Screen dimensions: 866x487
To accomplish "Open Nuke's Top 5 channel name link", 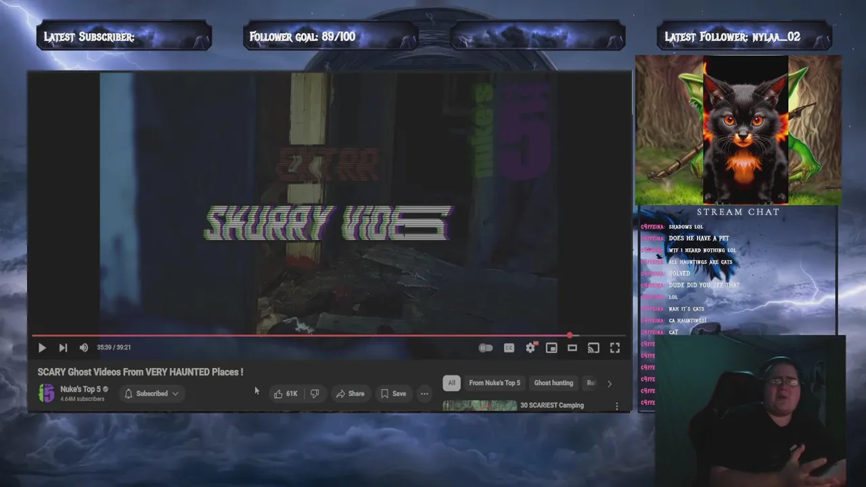I will [81, 389].
